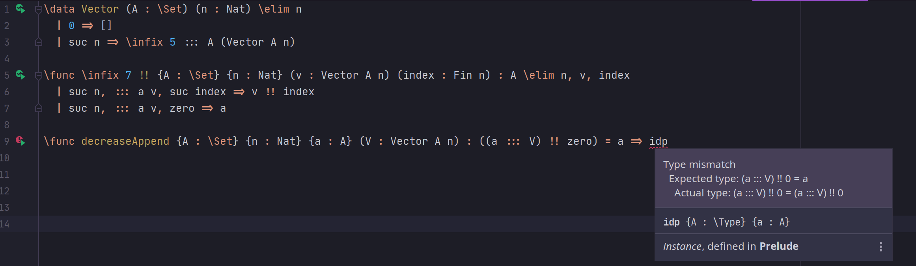Click the bold idp signature in the popup
916x266 pixels.
click(x=672, y=222)
